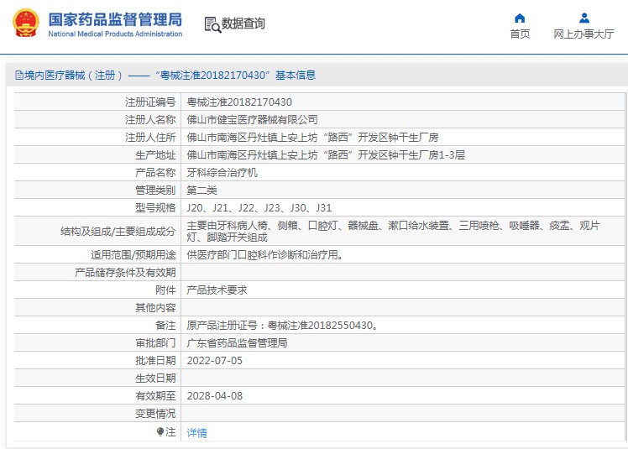Click the national emblem logo
The image size is (628, 449).
26,23
